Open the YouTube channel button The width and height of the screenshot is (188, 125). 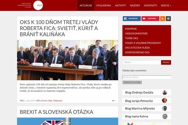coord(150,18)
